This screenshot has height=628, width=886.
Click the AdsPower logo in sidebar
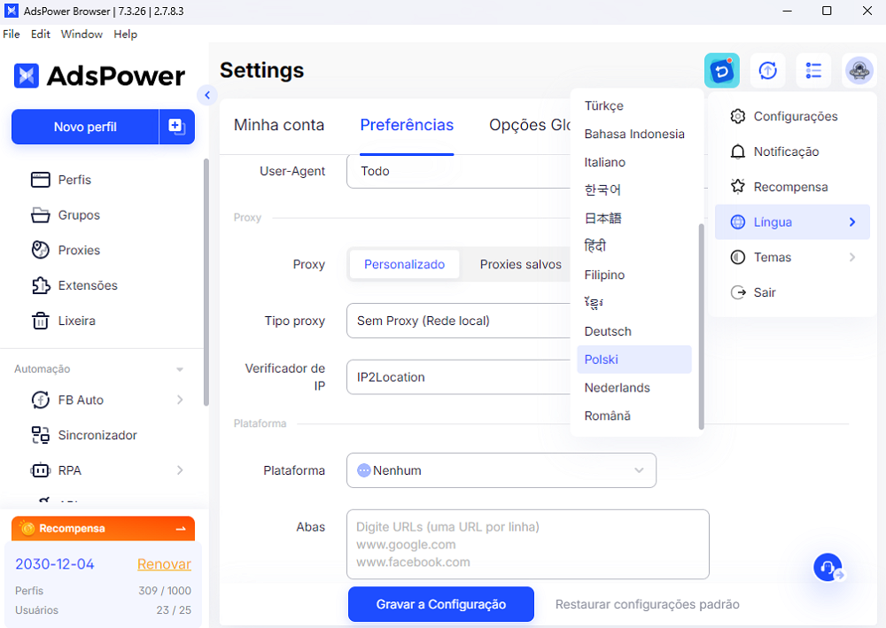point(99,75)
